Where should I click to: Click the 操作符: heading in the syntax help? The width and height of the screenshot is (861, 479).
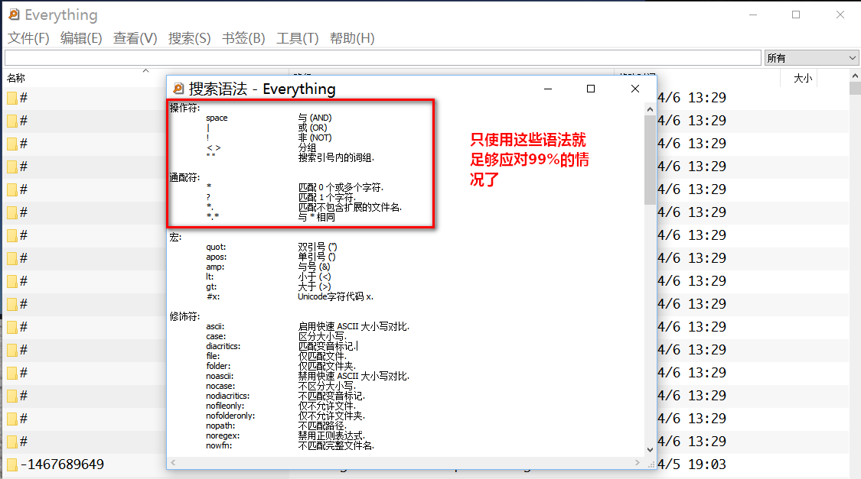[x=185, y=108]
